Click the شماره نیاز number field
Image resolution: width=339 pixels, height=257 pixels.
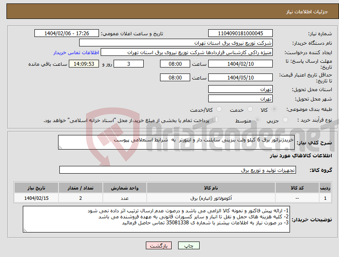tap(240, 33)
